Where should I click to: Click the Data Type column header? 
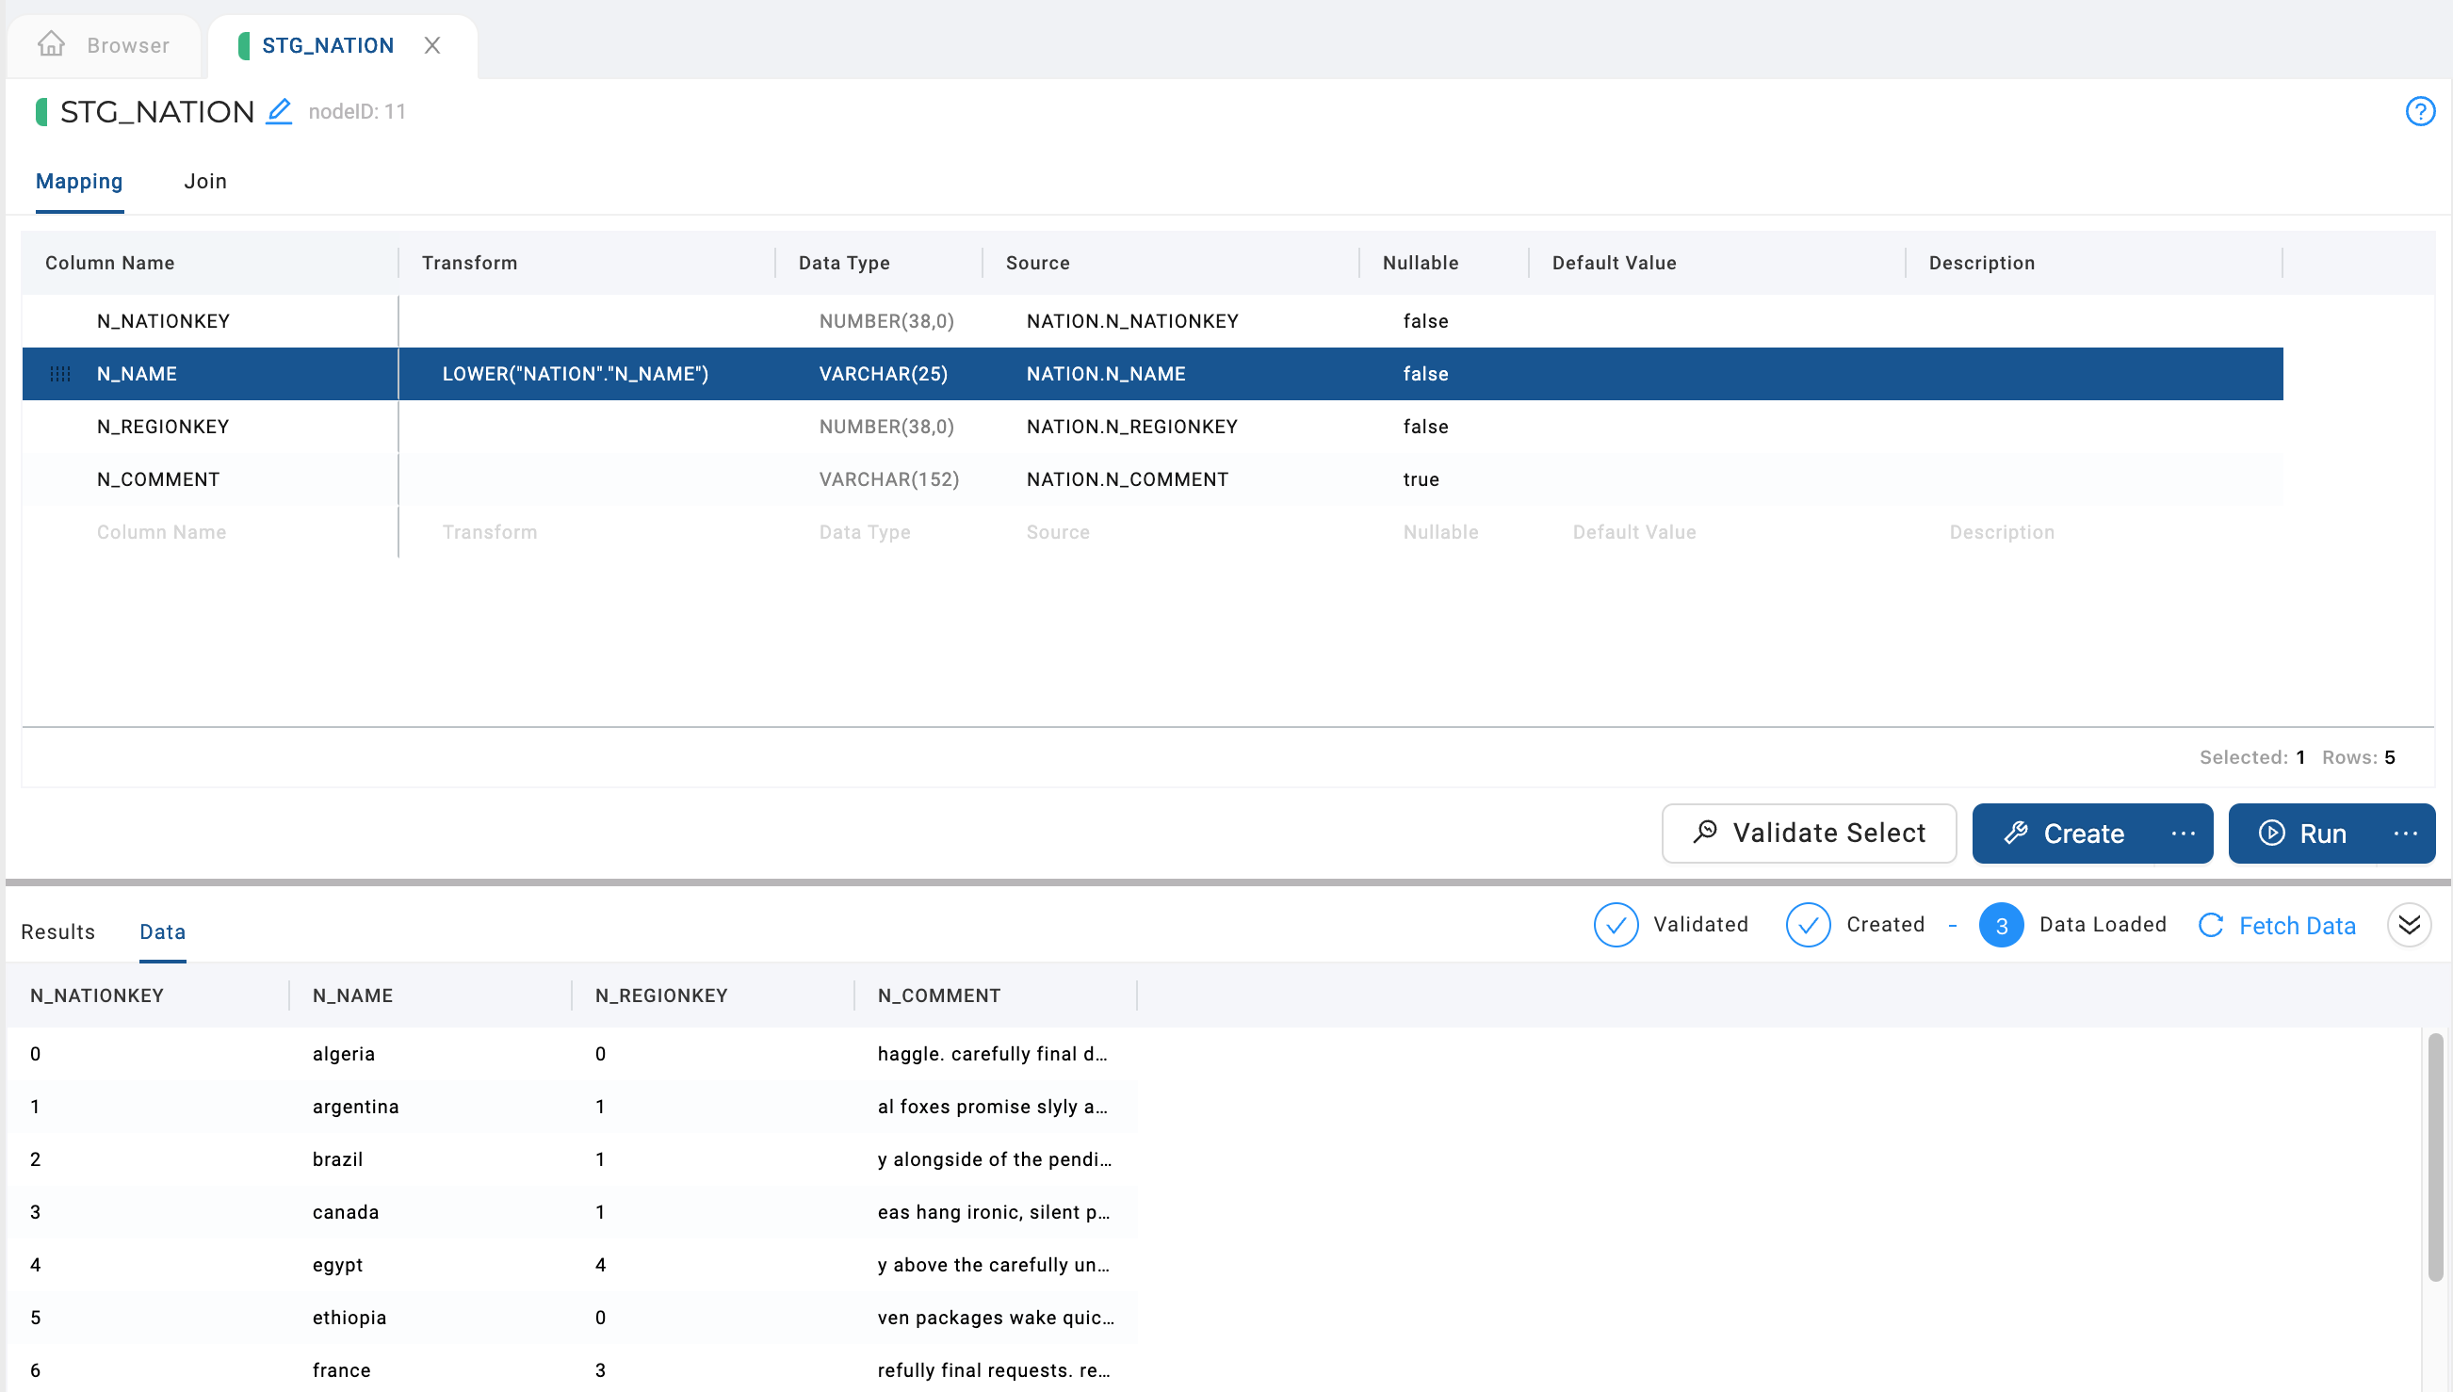(844, 263)
